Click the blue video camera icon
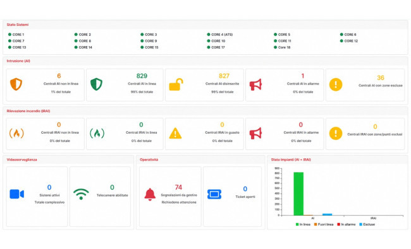Screen dimensions: 411x249 pos(17,194)
